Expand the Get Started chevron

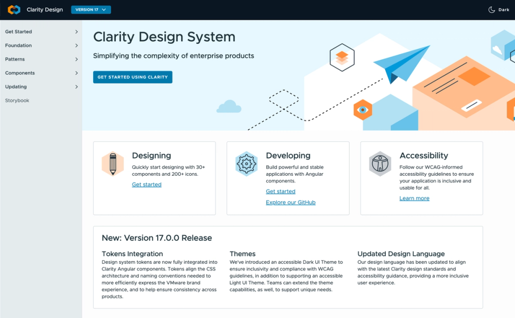(x=76, y=31)
